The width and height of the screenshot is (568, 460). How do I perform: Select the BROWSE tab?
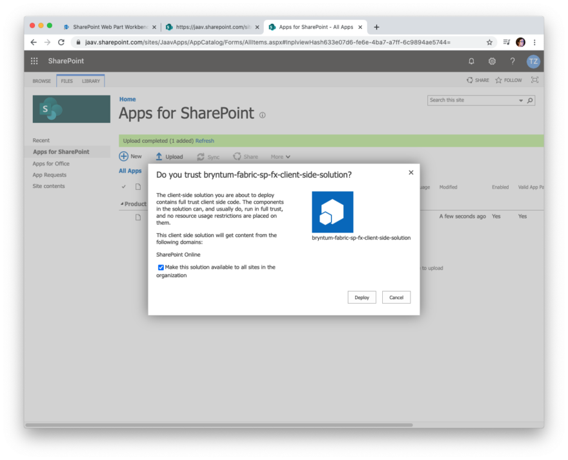point(41,80)
